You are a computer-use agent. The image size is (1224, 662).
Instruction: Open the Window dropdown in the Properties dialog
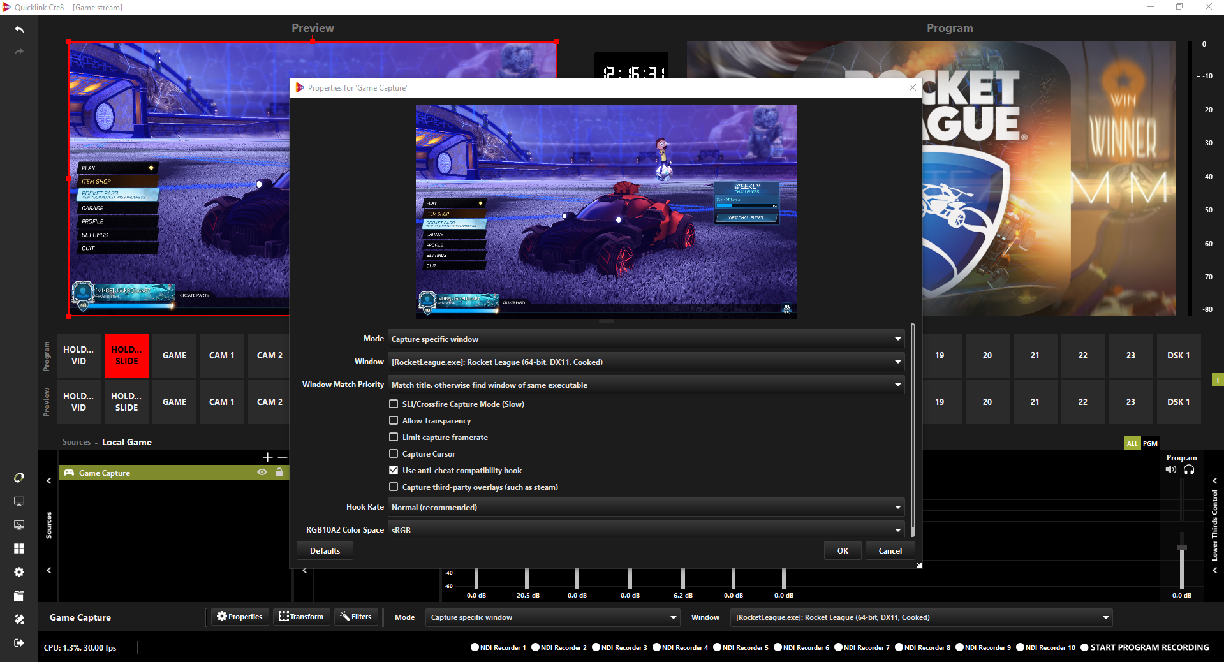[x=645, y=362]
